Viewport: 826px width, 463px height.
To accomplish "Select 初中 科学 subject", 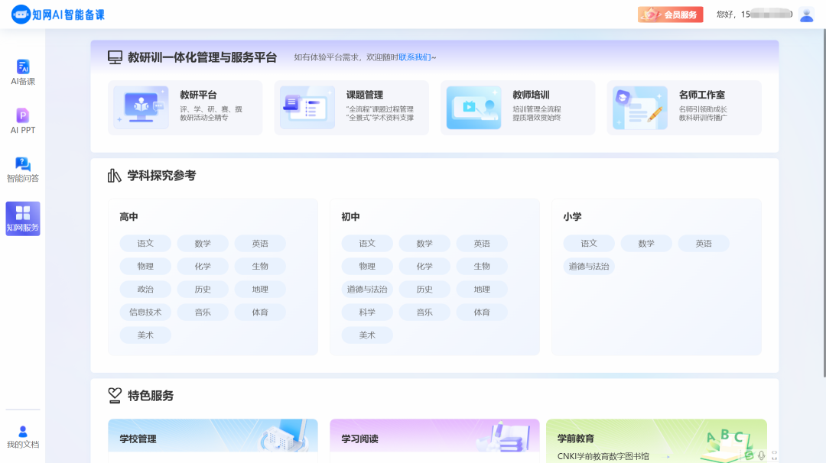I will point(367,312).
